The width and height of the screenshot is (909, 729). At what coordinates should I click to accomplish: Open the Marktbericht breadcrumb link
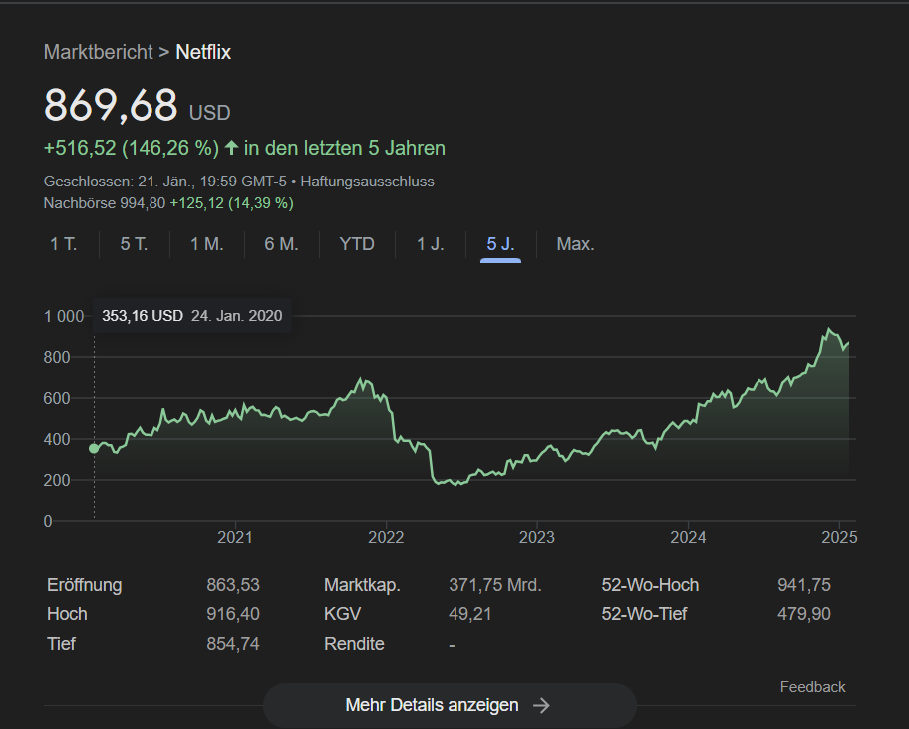[98, 52]
